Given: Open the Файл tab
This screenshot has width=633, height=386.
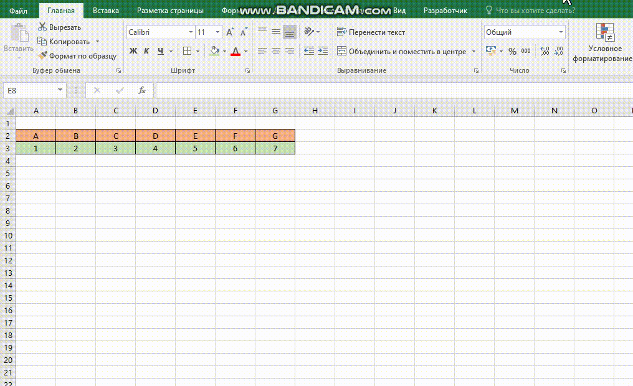Looking at the screenshot, I should (19, 11).
